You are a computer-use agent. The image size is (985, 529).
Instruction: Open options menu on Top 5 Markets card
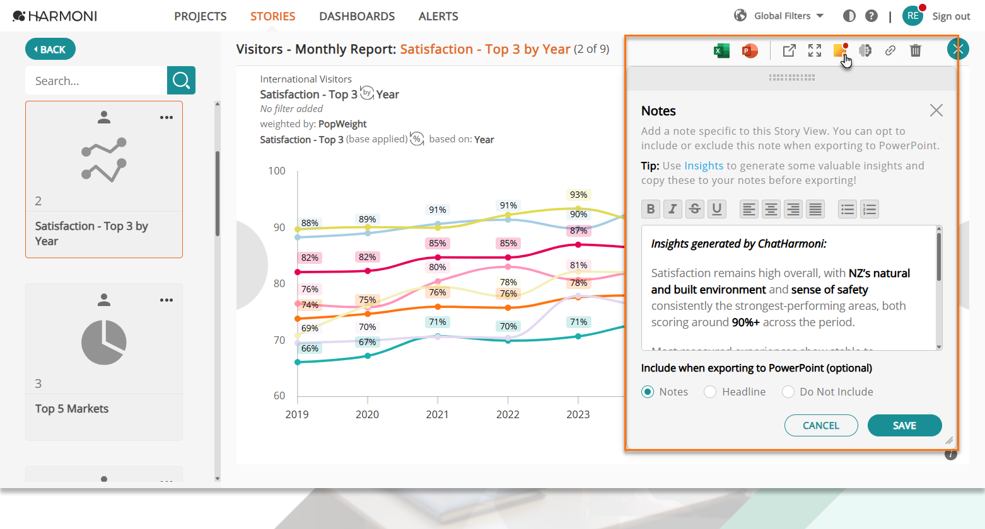(x=166, y=300)
